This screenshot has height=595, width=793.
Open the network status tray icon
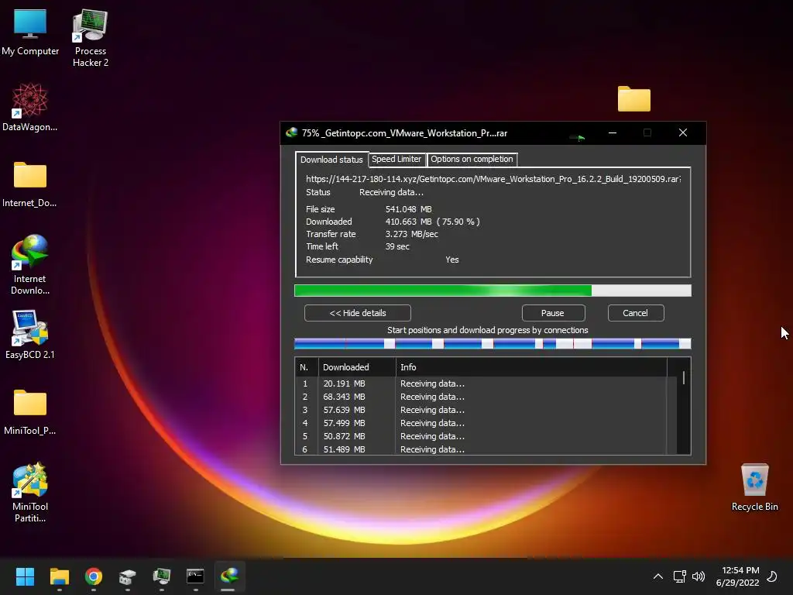tap(679, 576)
